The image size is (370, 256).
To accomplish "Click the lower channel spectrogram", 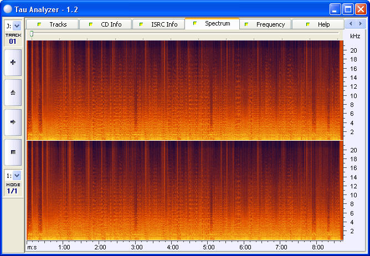I will point(183,190).
